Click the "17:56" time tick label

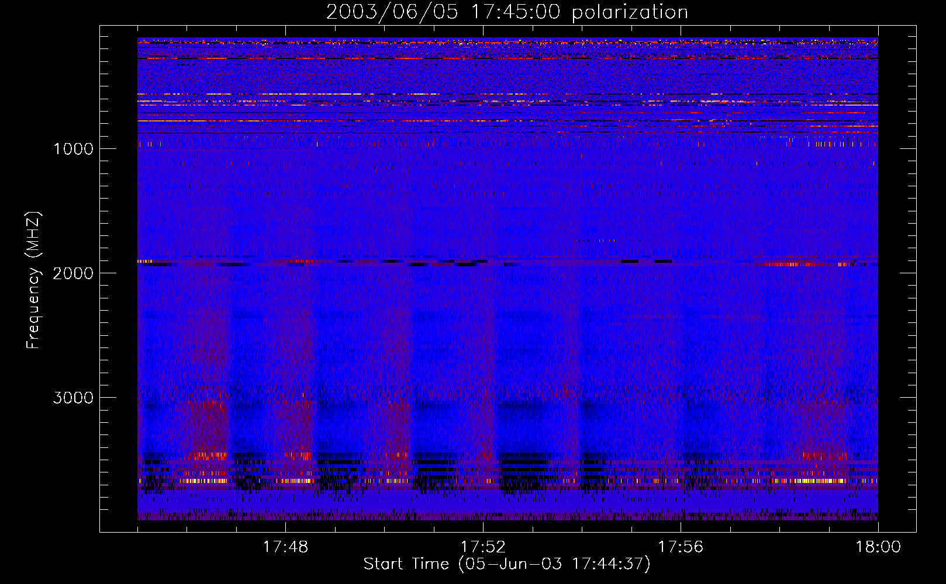point(681,547)
